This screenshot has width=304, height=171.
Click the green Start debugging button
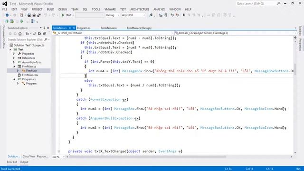(x=66, y=15)
